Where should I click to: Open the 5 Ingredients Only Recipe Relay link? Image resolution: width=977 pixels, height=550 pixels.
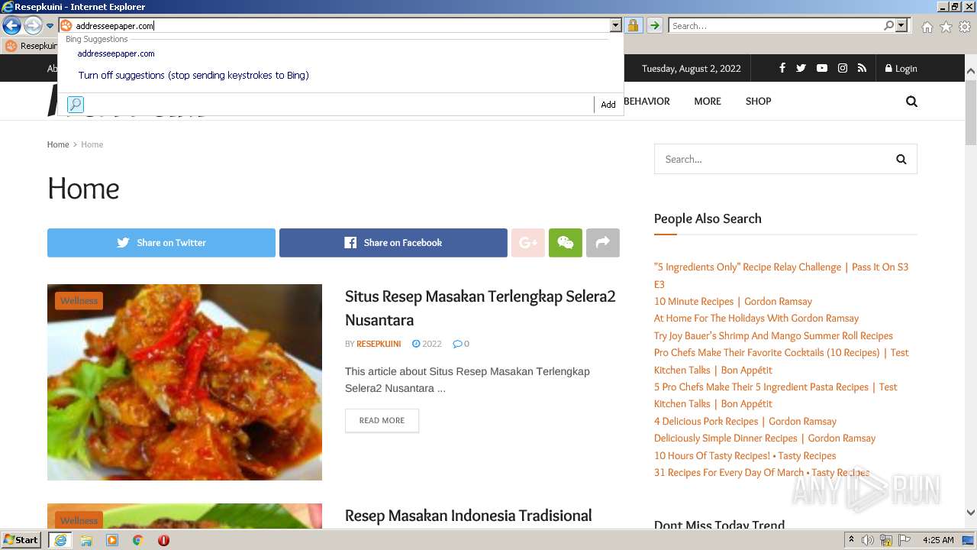[781, 275]
